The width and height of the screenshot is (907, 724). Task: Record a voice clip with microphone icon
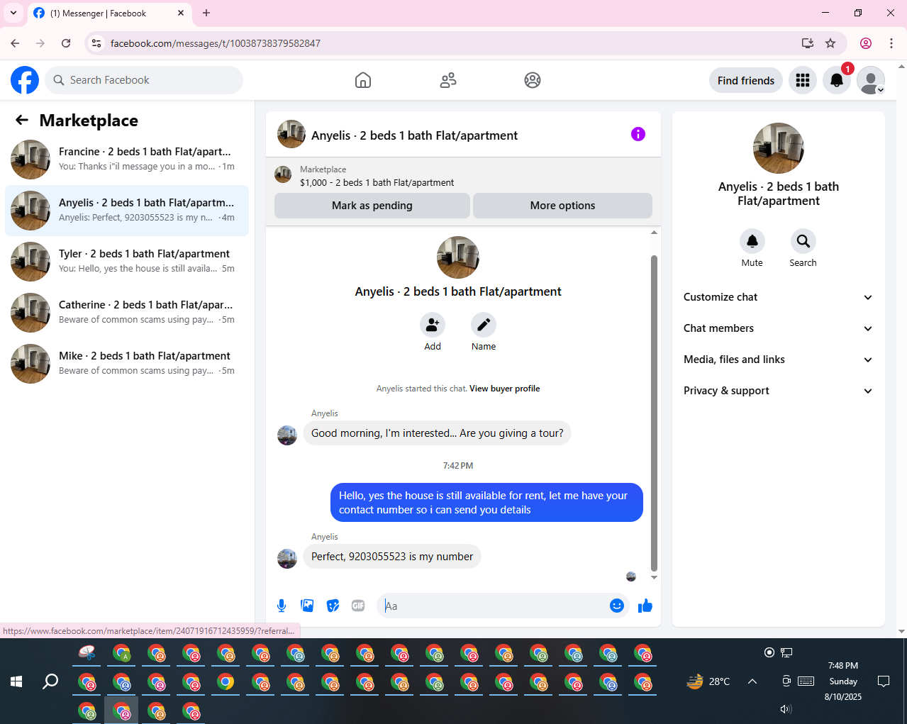click(282, 606)
